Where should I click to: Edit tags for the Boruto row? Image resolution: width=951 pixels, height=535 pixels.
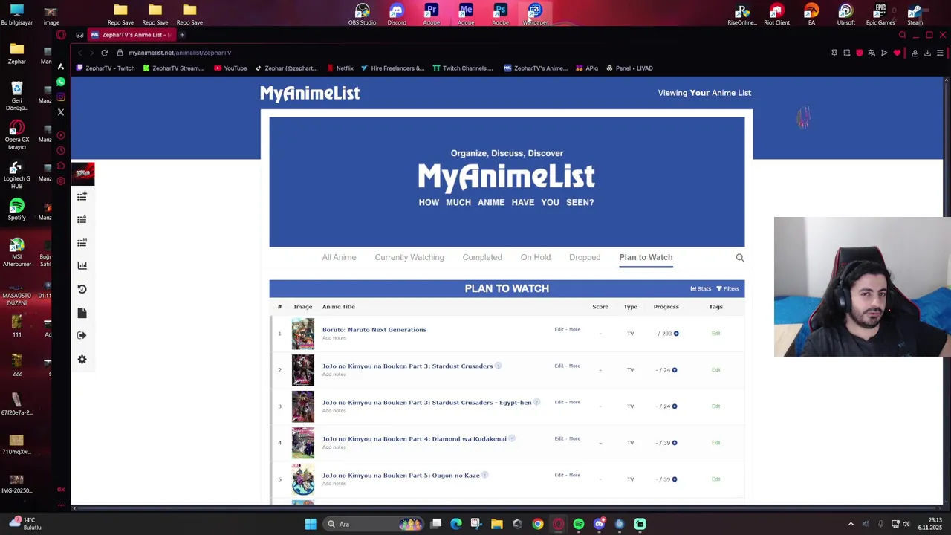[715, 334]
